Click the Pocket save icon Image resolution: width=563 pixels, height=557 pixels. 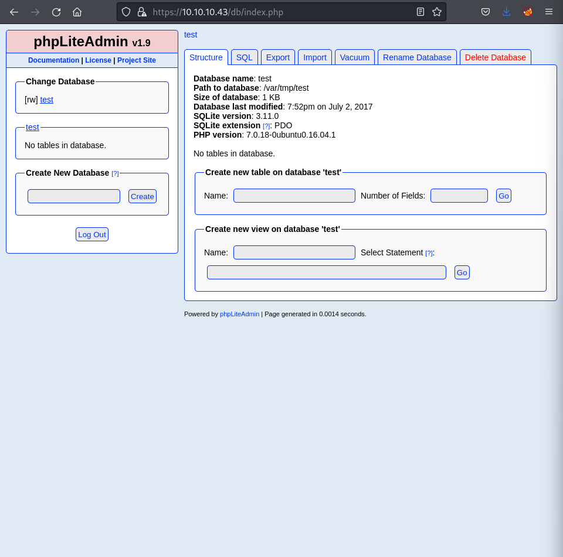point(486,12)
